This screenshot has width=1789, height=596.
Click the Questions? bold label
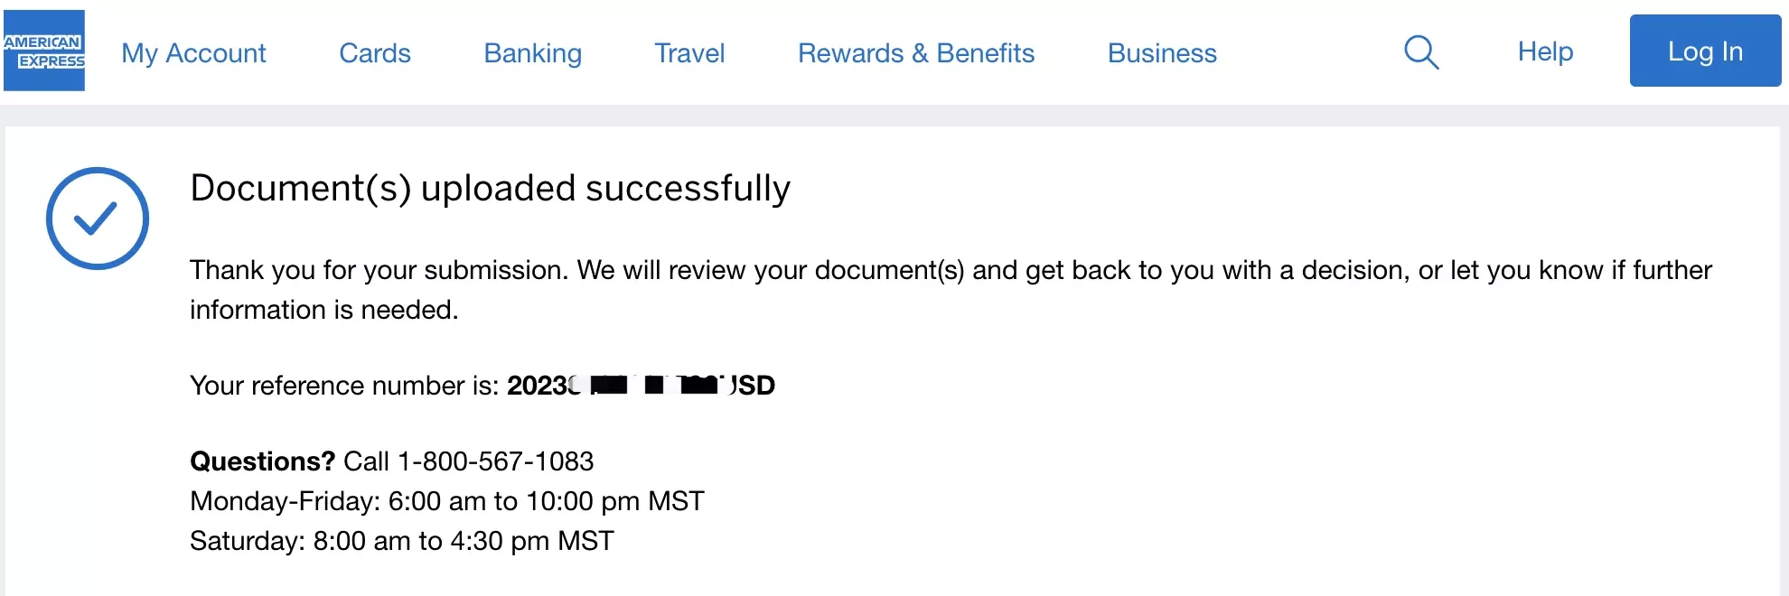click(263, 461)
